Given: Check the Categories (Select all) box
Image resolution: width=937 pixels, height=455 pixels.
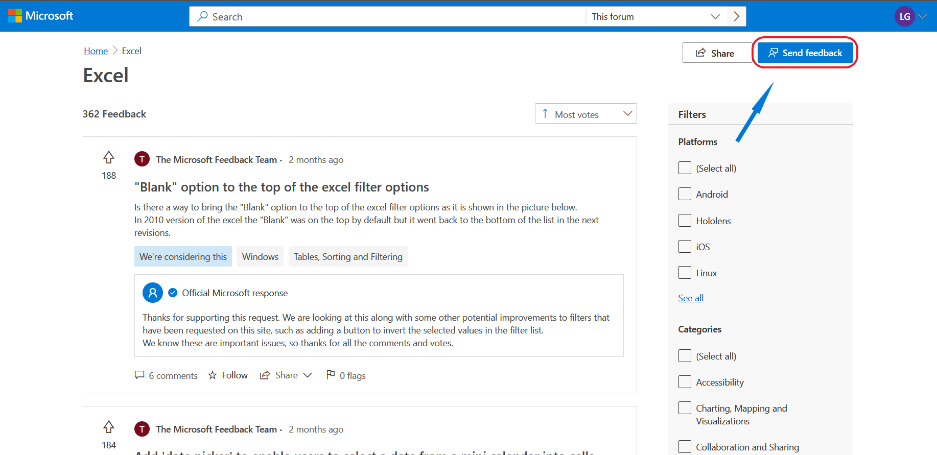Looking at the screenshot, I should 685,356.
